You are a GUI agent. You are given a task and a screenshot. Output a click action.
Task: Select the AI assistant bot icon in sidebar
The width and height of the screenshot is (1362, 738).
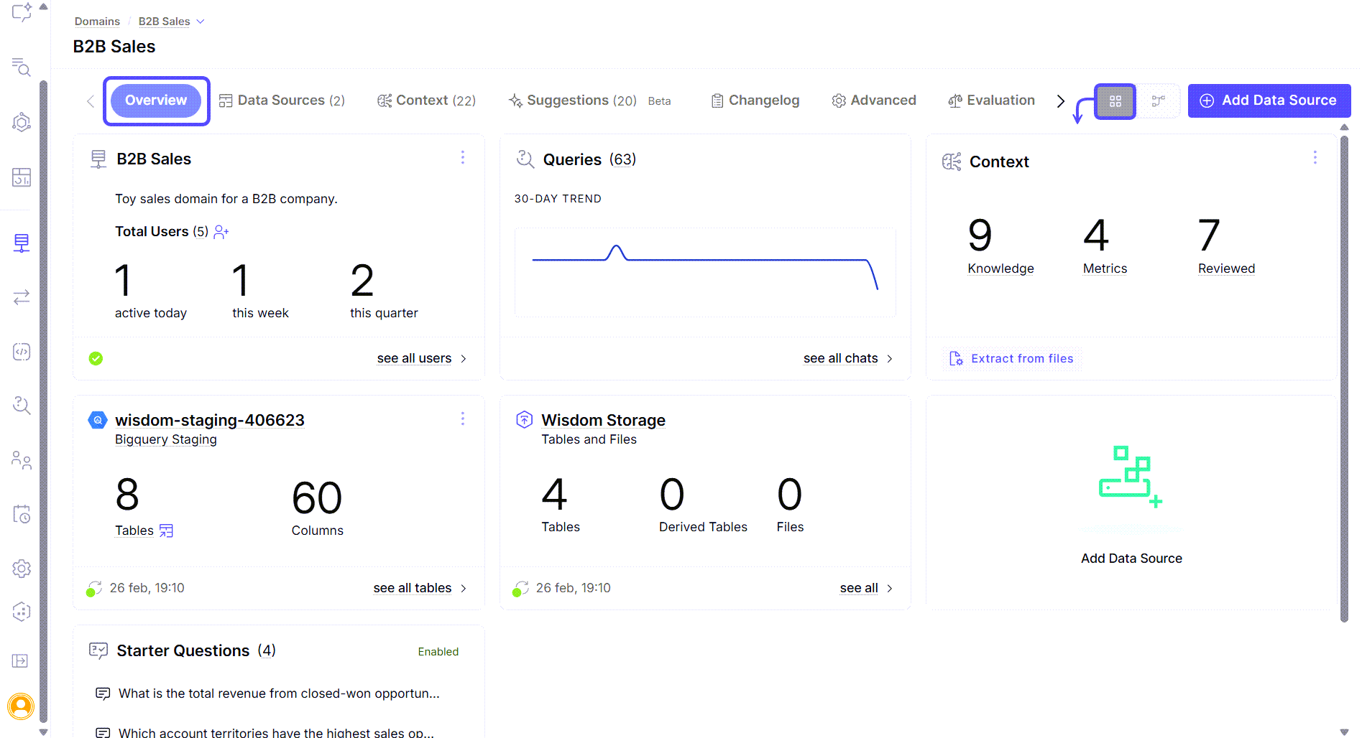pos(22,611)
